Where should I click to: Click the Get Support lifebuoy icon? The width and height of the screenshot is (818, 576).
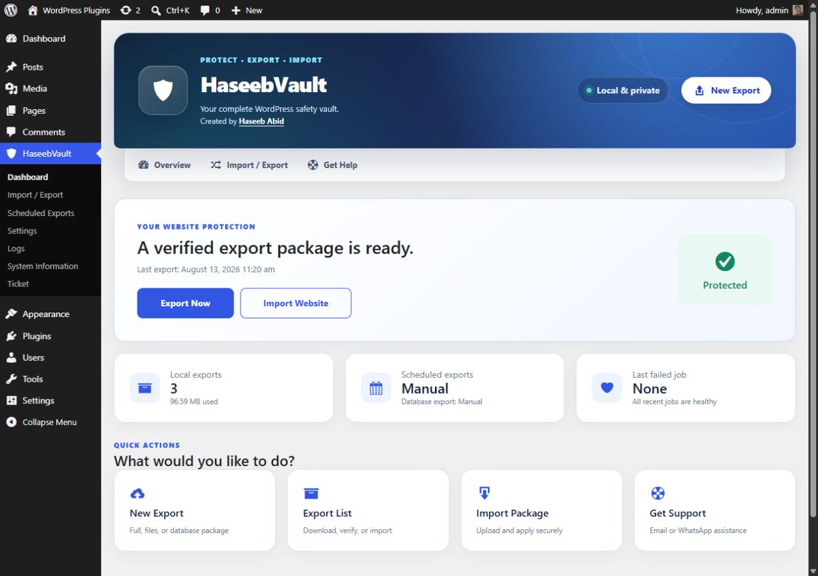(x=657, y=493)
